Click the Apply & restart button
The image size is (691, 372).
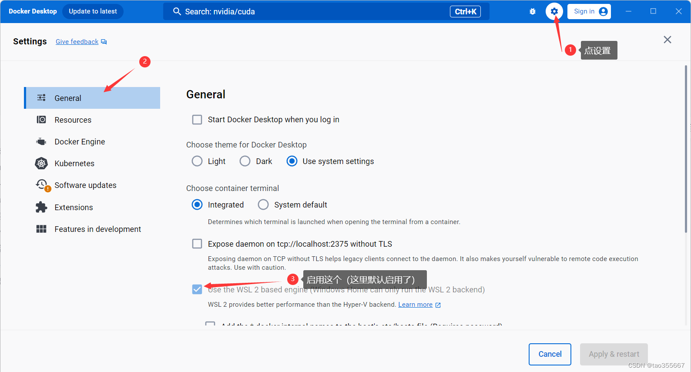pyautogui.click(x=614, y=354)
